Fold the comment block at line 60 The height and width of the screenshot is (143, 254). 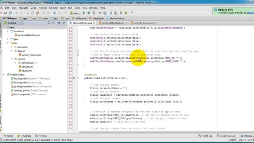point(78,51)
